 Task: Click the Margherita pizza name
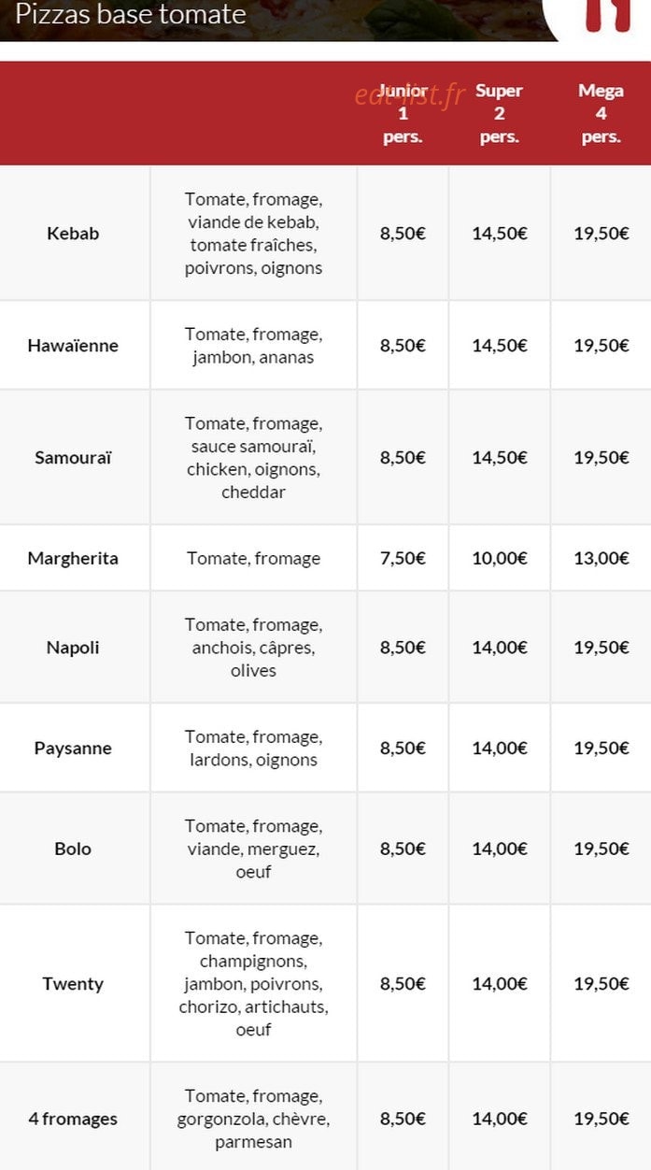point(73,558)
